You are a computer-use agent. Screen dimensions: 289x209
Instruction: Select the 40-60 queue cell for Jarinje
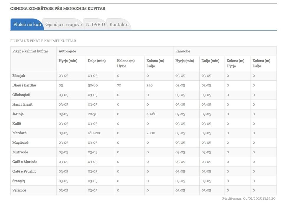click(x=151, y=114)
